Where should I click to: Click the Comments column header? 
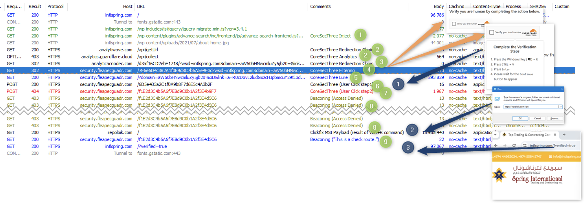tap(320, 7)
